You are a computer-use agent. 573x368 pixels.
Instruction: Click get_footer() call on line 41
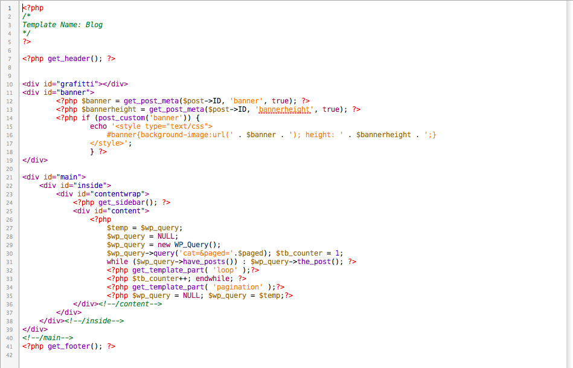pyautogui.click(x=75, y=346)
